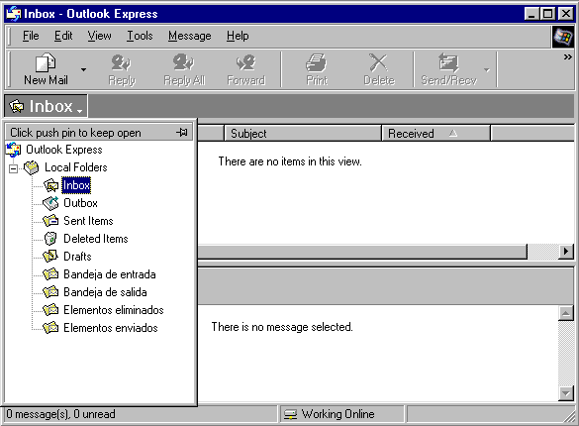Open the New Mail stationery dropdown arrow
The width and height of the screenshot is (579, 426).
click(84, 69)
